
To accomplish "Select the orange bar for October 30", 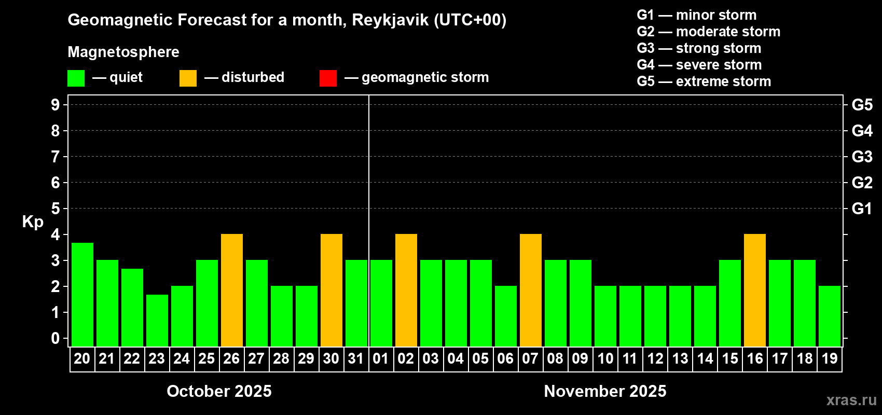I will pyautogui.click(x=332, y=290).
